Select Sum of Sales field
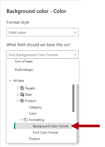This screenshot has height=147, width=105. pos(24,61)
